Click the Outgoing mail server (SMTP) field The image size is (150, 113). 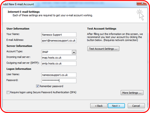click(x=59, y=63)
